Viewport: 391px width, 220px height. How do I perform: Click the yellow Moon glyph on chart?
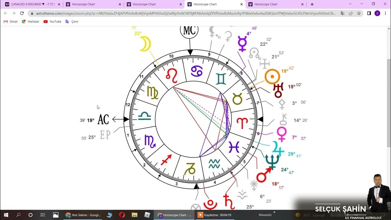click(145, 44)
